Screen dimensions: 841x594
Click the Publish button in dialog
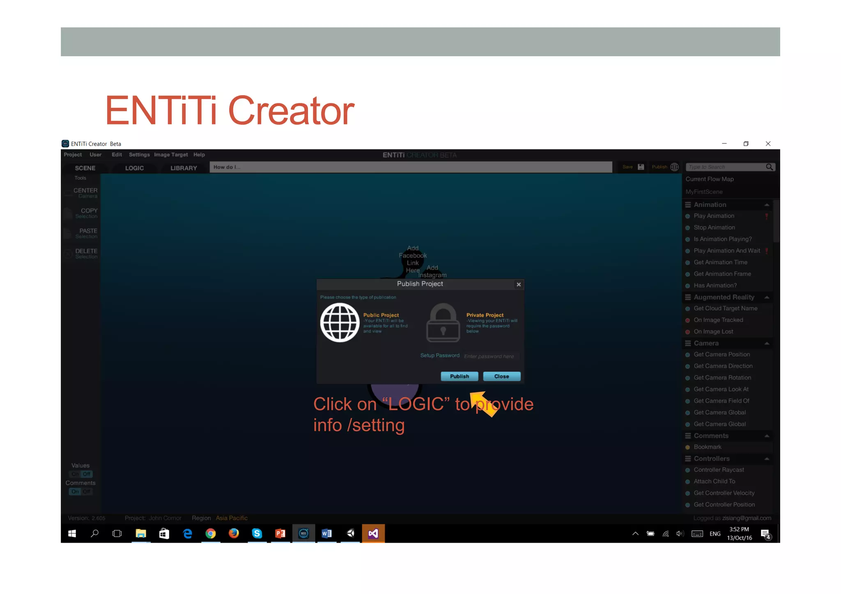[460, 376]
